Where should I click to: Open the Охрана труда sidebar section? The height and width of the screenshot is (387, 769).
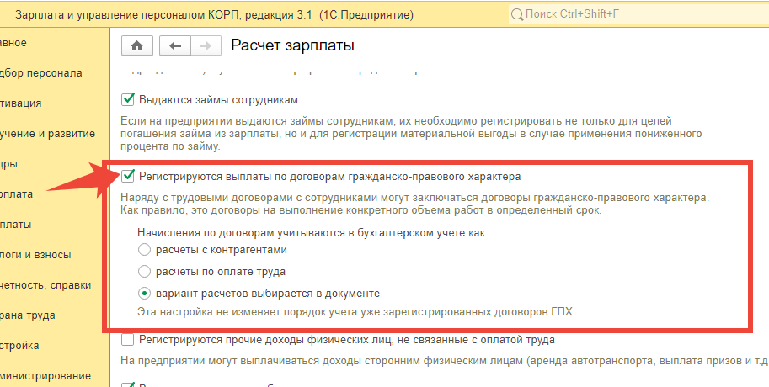click(28, 315)
